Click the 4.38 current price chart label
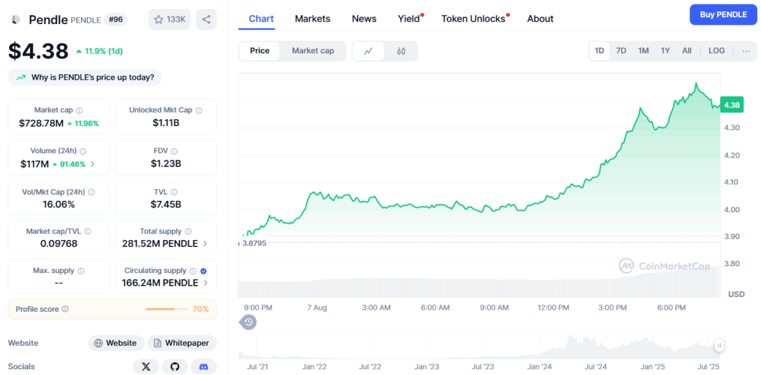Image resolution: width=761 pixels, height=375 pixels. point(731,105)
